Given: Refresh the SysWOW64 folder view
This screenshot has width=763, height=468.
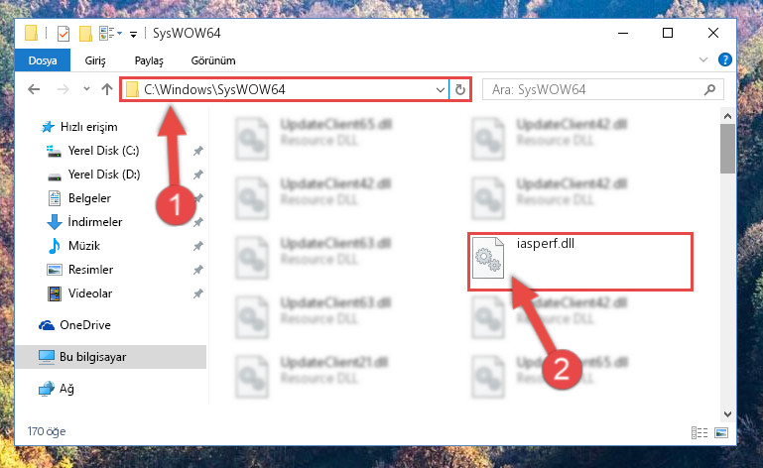Looking at the screenshot, I should coord(459,89).
